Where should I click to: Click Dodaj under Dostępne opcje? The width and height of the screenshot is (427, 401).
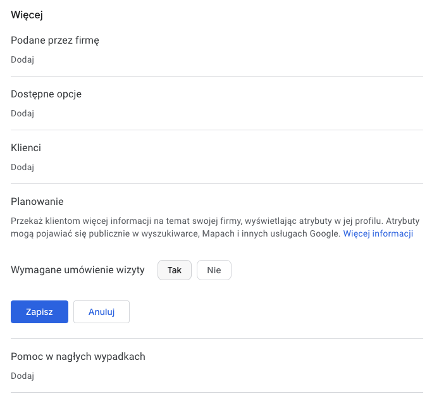(x=22, y=114)
